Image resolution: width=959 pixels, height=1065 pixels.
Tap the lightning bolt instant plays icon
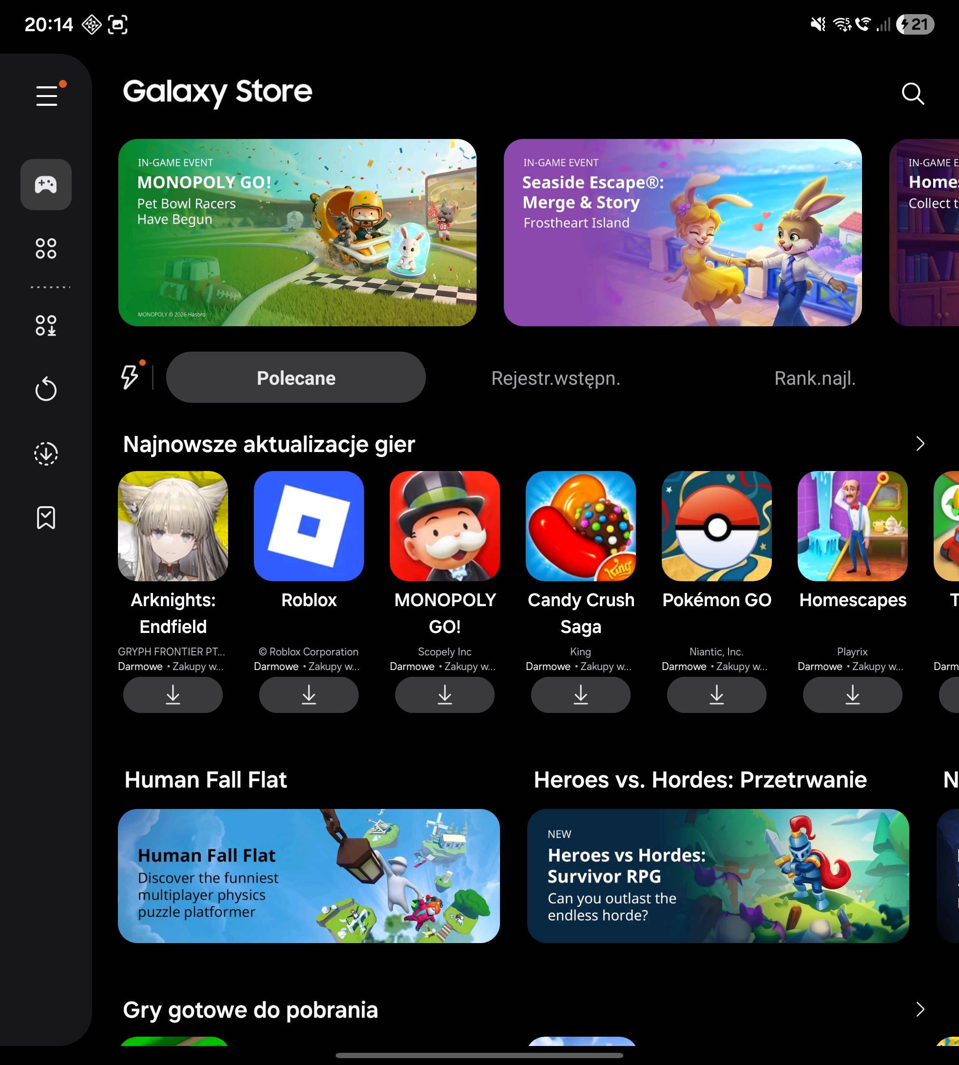pyautogui.click(x=130, y=377)
